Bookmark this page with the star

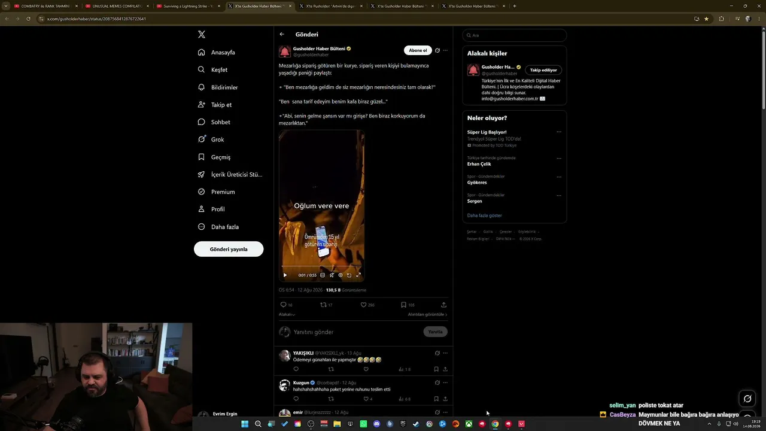(706, 19)
